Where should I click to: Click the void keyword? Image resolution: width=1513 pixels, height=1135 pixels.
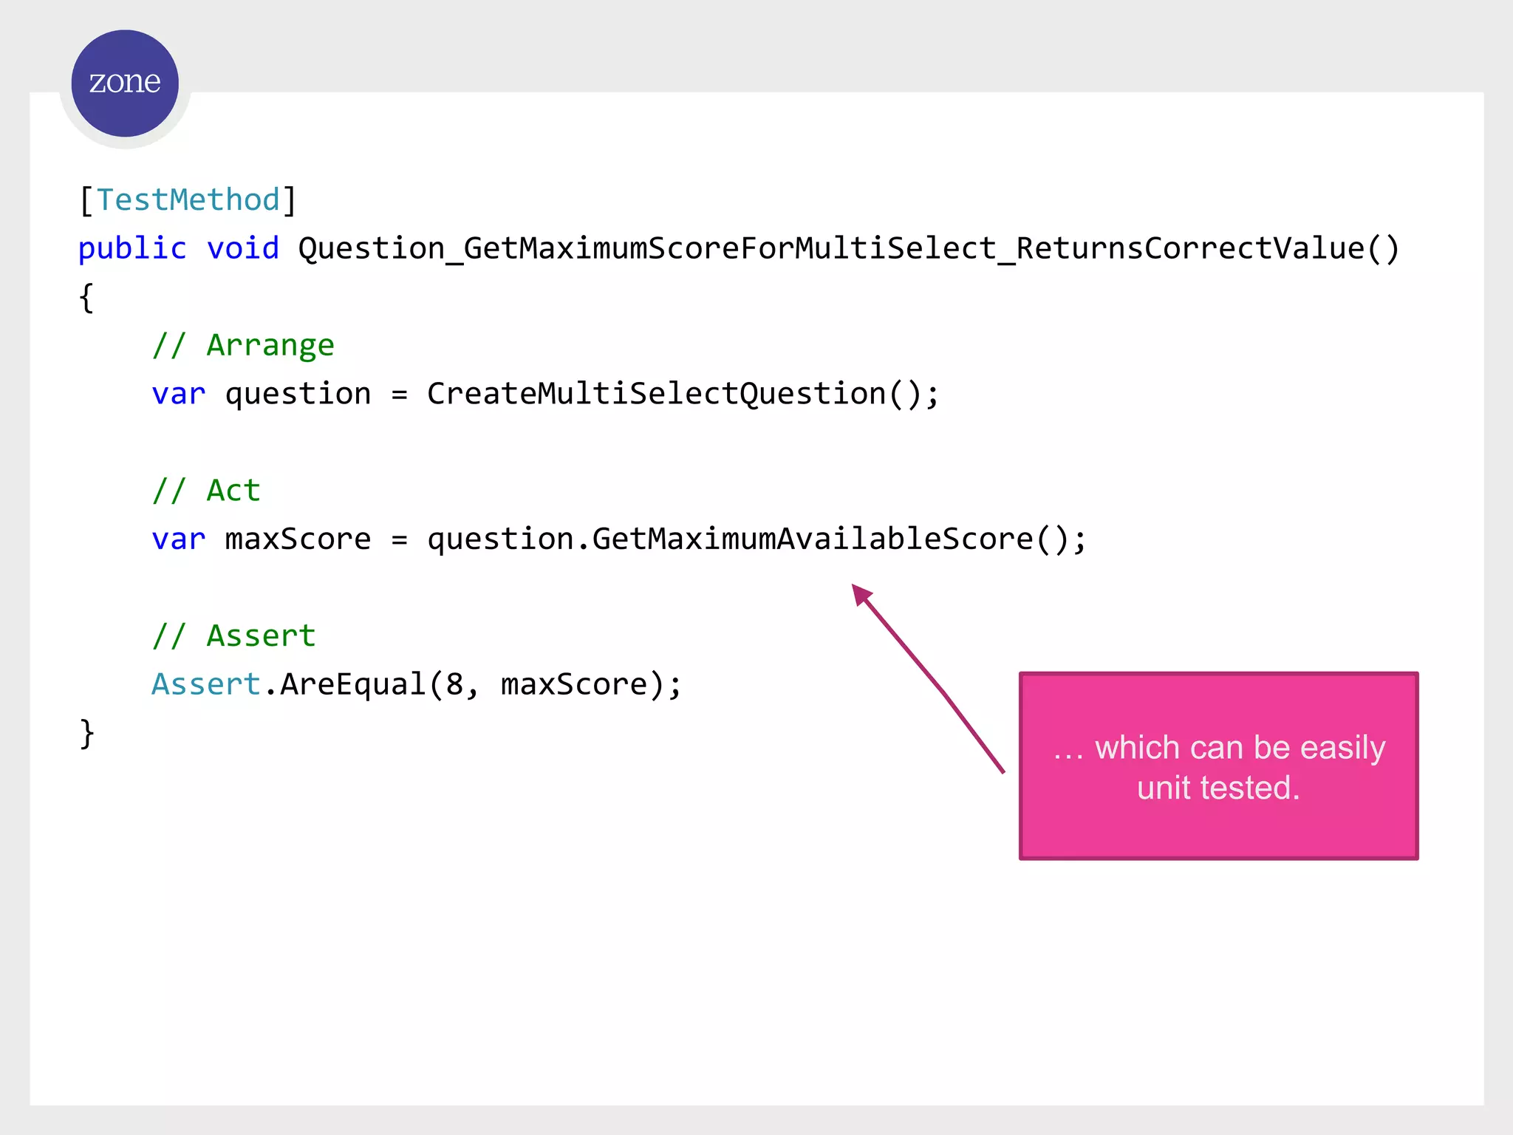(x=242, y=249)
